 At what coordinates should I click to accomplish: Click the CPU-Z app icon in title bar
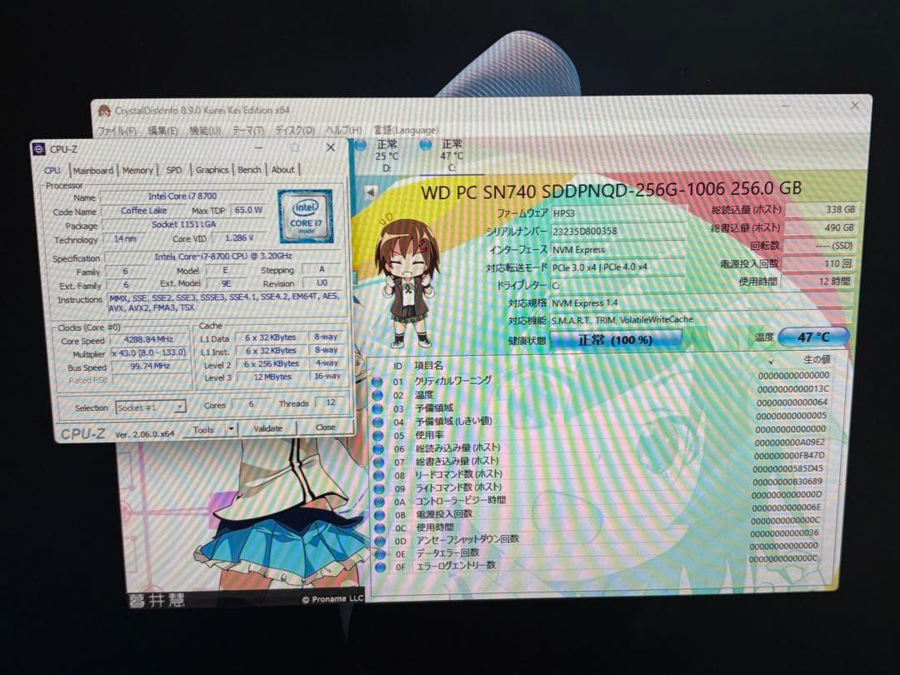coord(38,149)
